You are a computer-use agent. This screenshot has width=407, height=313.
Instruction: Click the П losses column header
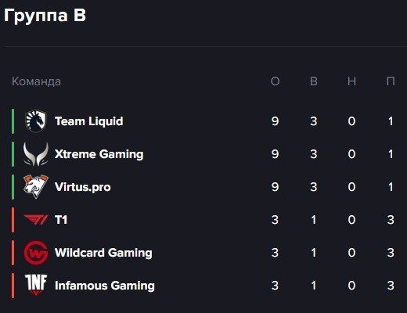coord(391,81)
